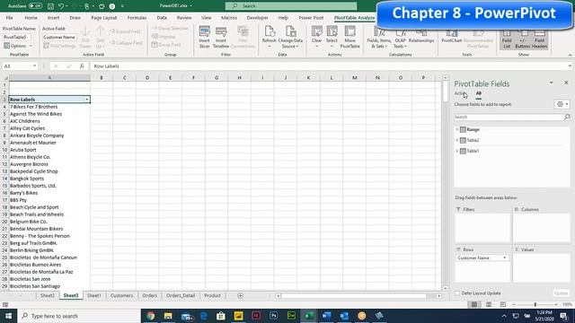Click the Insert Function fx button
This screenshot has height=323, width=575.
coord(82,65)
